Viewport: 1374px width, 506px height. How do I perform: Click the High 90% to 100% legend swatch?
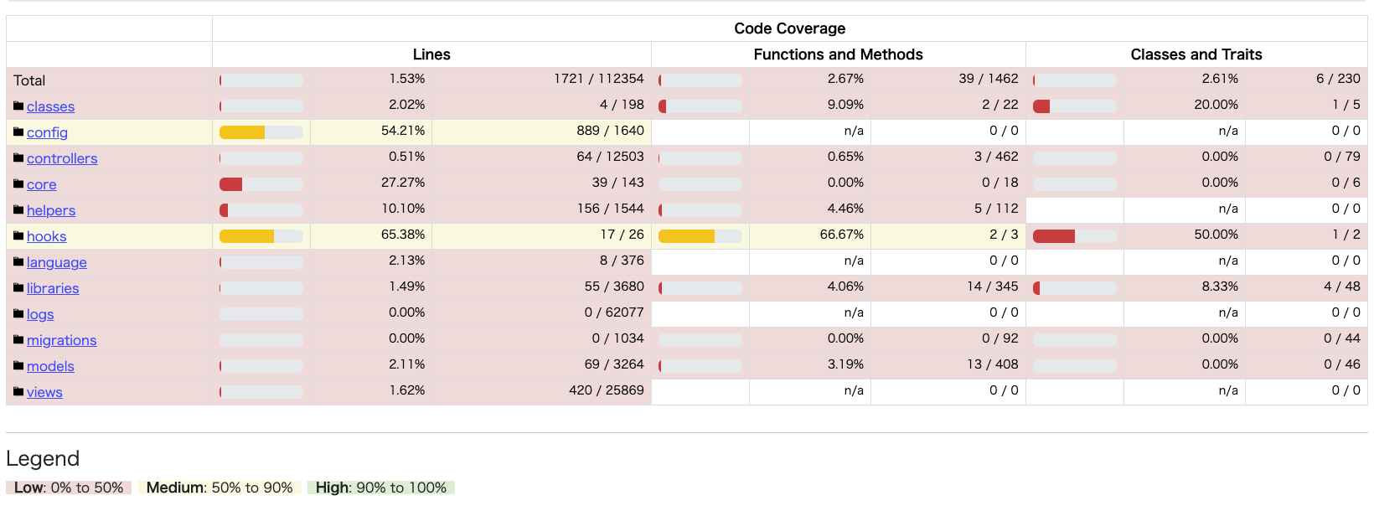pyautogui.click(x=381, y=488)
